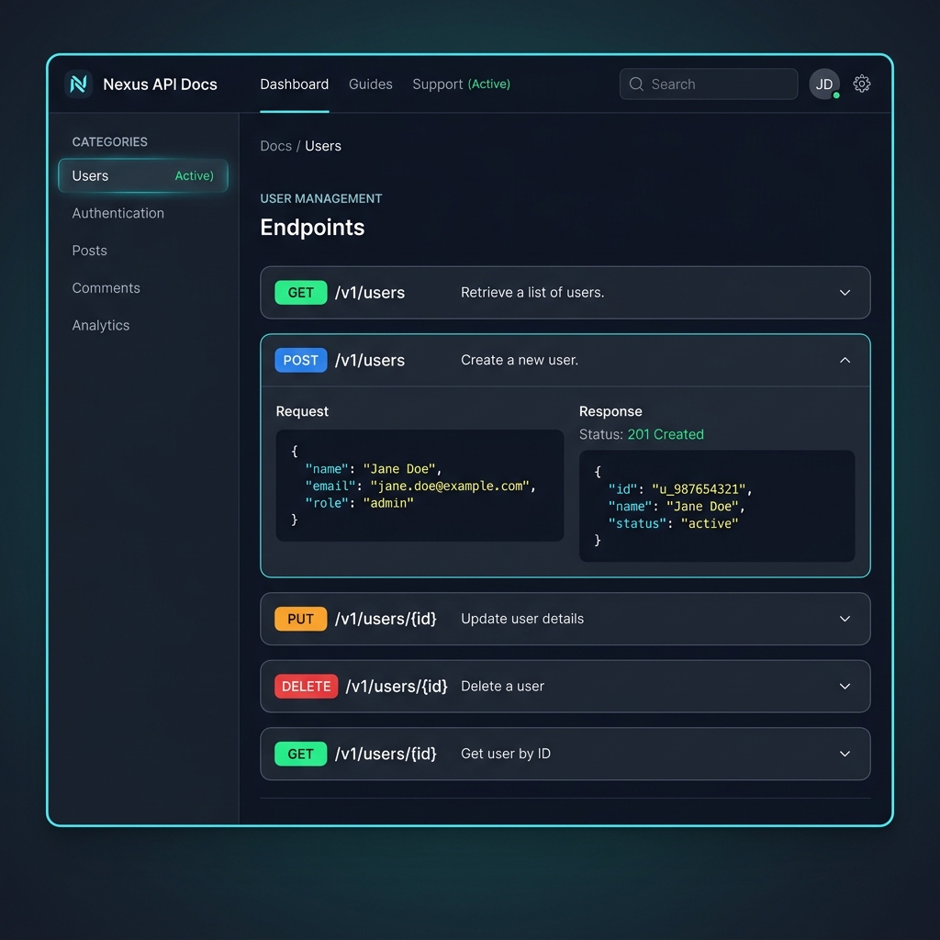Image resolution: width=940 pixels, height=940 pixels.
Task: Switch to the Dashboard tab
Action: pyautogui.click(x=295, y=84)
